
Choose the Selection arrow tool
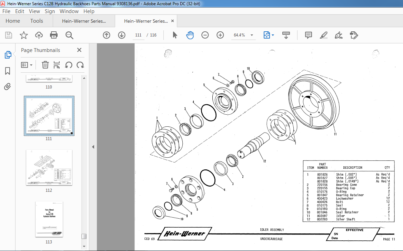175,35
